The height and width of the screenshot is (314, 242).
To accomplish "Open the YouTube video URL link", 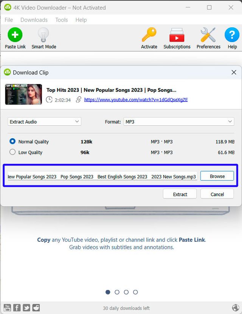I will [136, 100].
